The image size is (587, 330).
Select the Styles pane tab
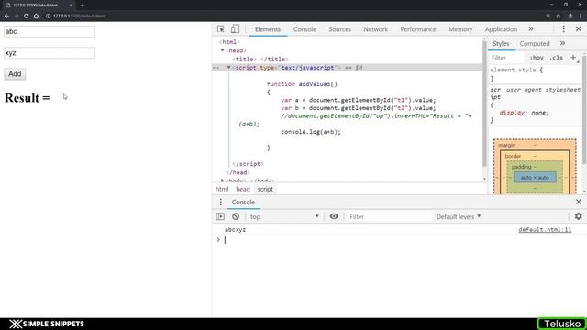pos(501,44)
